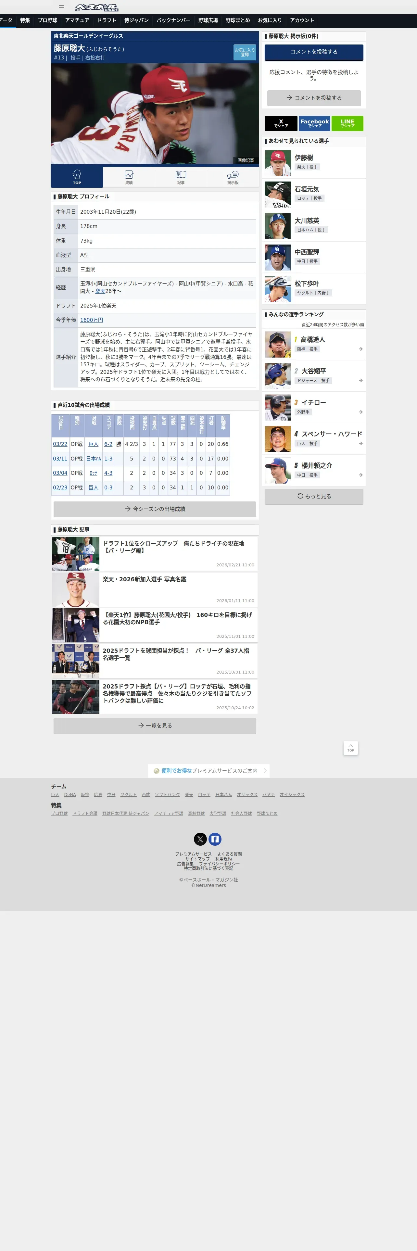417x1251 pixels.
Task: Open プロ野球 in navigation bar
Action: (47, 20)
